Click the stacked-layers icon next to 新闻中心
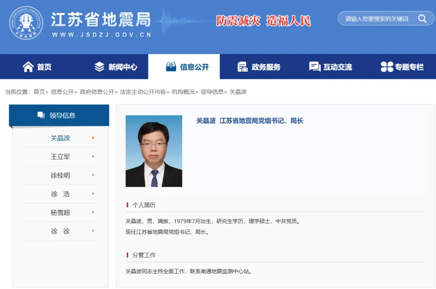The width and height of the screenshot is (436, 289). tap(99, 67)
